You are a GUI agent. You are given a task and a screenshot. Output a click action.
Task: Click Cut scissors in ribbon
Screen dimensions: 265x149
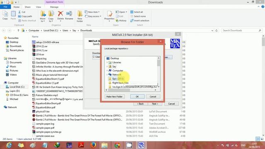point(22,12)
